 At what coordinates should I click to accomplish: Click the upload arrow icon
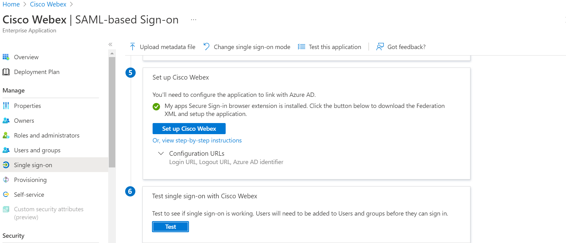[133, 47]
